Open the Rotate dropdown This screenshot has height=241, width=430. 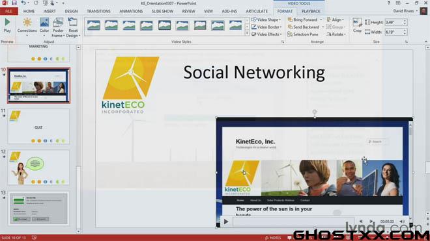pos(336,34)
